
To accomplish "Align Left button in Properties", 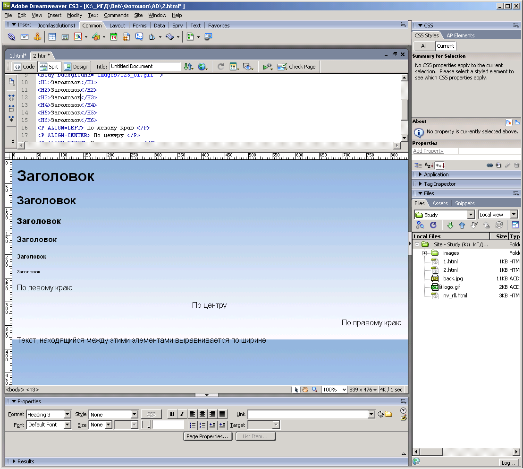I will [x=192, y=414].
